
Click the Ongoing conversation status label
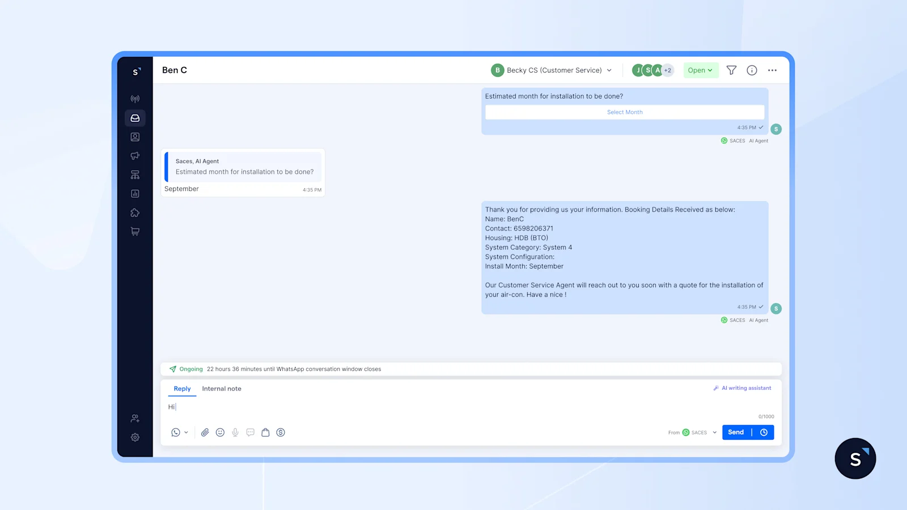[x=191, y=369]
